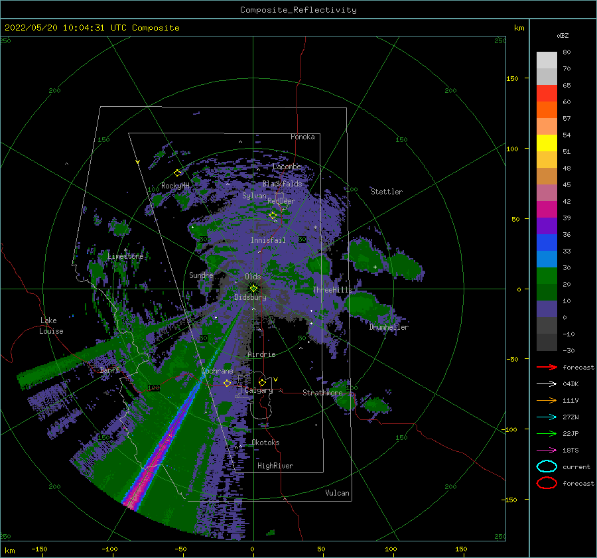Select the light blue 33 dBZ color swatch

tap(547, 259)
